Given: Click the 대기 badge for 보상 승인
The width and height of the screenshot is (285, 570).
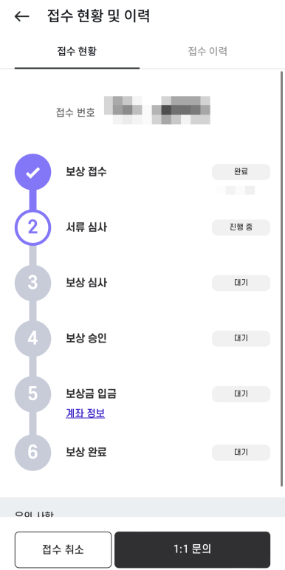Looking at the screenshot, I should click(241, 339).
